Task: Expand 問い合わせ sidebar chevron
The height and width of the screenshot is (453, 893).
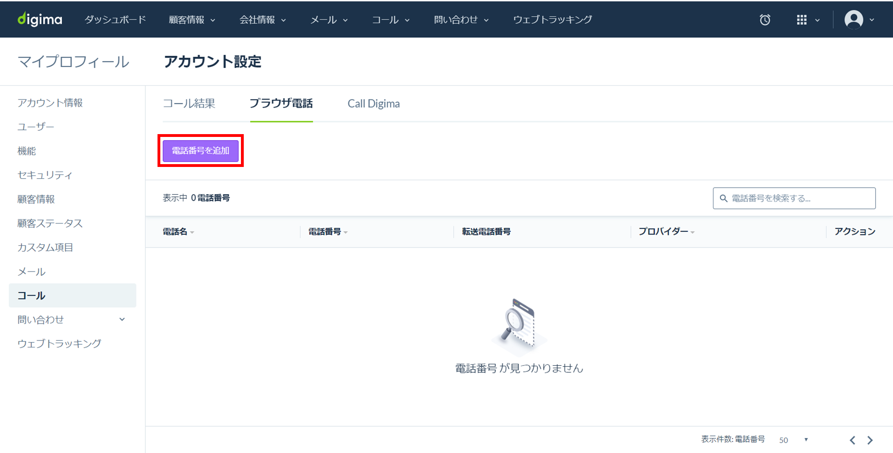Action: (x=122, y=319)
